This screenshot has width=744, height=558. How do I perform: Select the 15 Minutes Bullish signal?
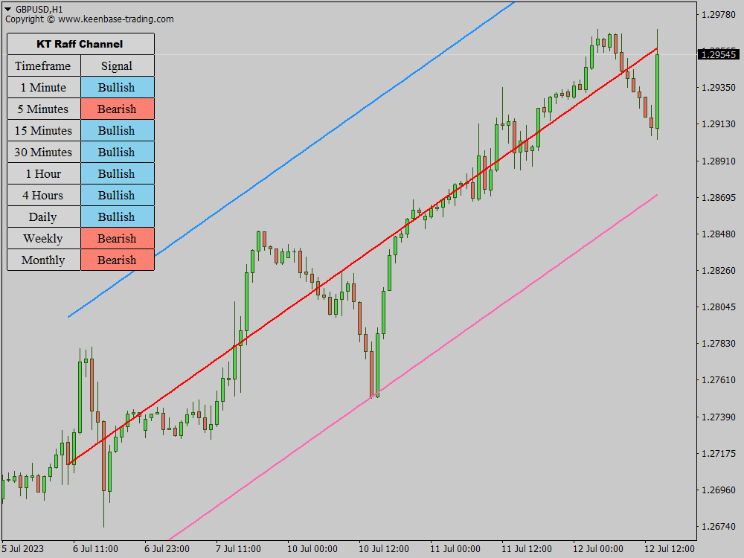click(117, 130)
